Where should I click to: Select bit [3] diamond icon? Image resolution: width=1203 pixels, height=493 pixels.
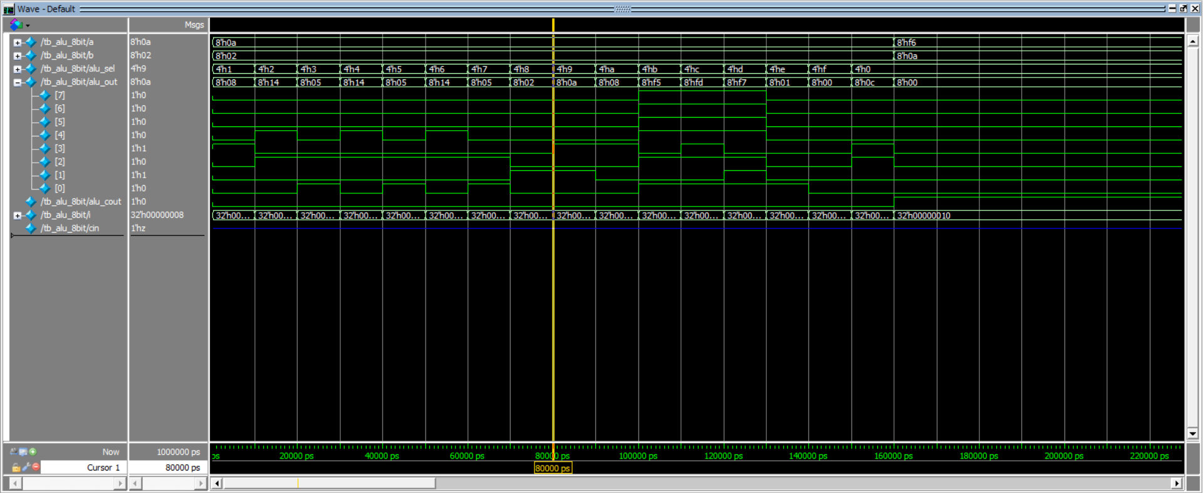pyautogui.click(x=45, y=148)
